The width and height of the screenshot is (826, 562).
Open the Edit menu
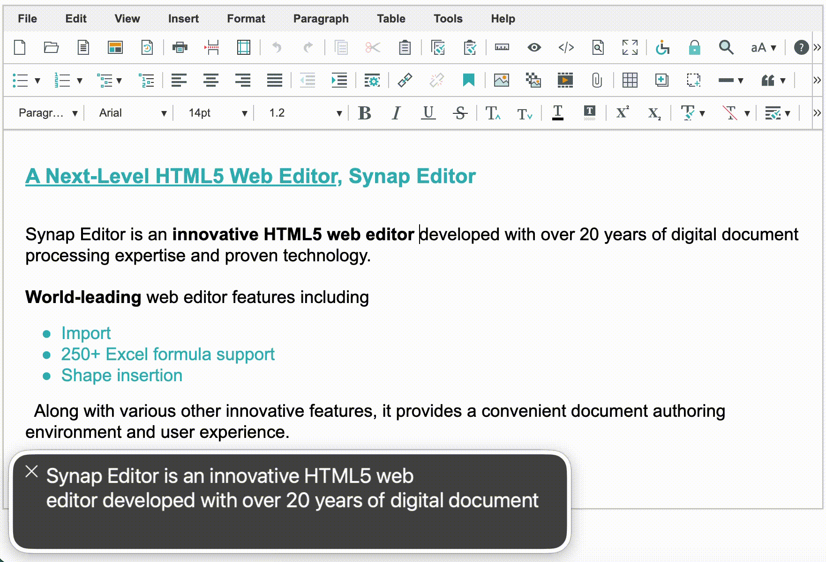pyautogui.click(x=76, y=19)
